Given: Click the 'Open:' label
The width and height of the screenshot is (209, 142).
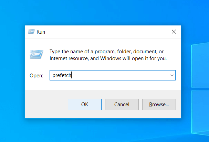Looking at the screenshot, I should point(36,76).
